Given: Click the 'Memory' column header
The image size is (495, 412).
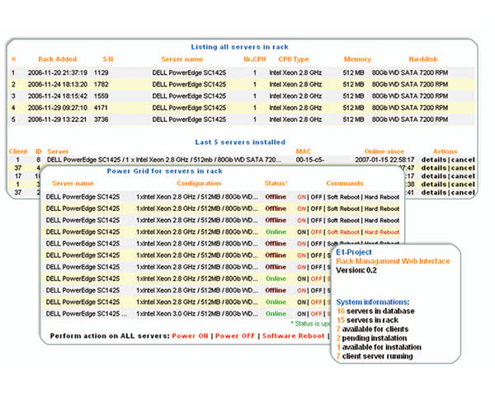Looking at the screenshot, I should (357, 59).
